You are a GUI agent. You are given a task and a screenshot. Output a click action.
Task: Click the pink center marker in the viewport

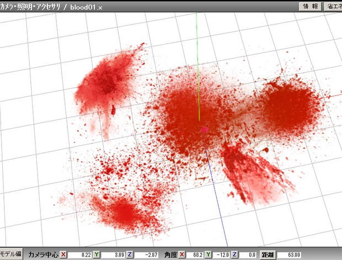[x=204, y=130]
